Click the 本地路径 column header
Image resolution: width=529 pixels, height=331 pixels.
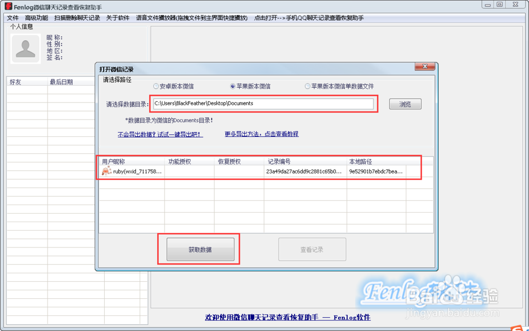376,161
